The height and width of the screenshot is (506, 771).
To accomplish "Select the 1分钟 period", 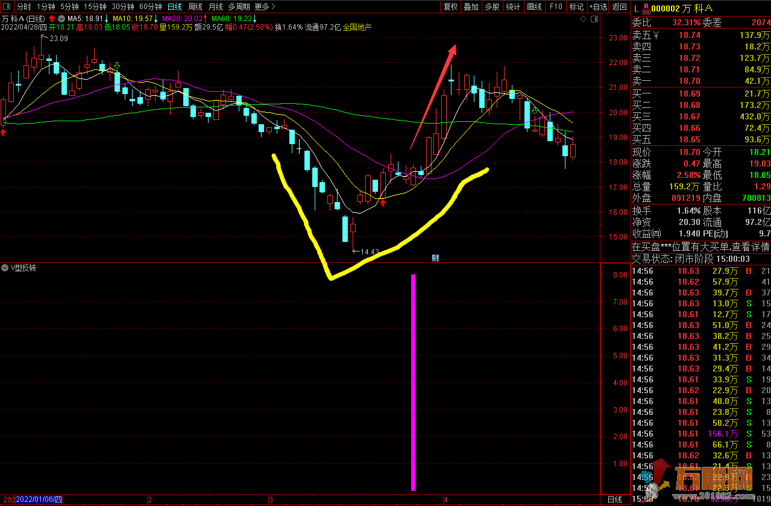I will tap(46, 7).
